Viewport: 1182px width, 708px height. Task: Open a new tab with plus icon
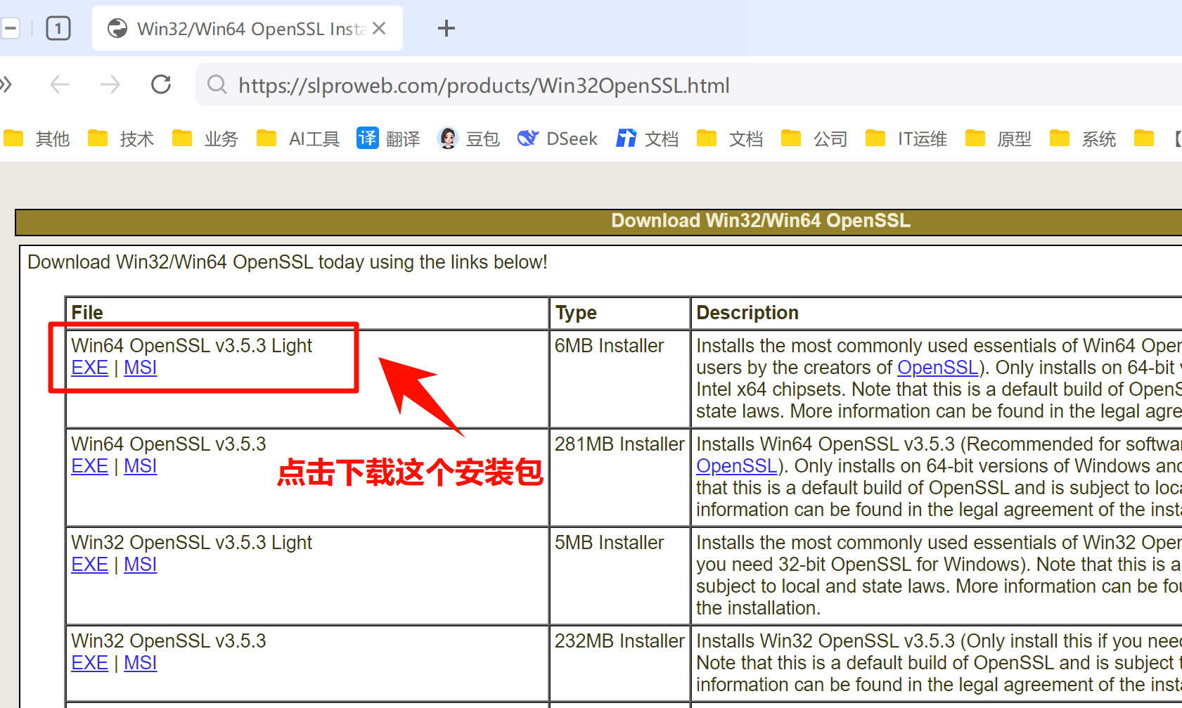(x=446, y=29)
